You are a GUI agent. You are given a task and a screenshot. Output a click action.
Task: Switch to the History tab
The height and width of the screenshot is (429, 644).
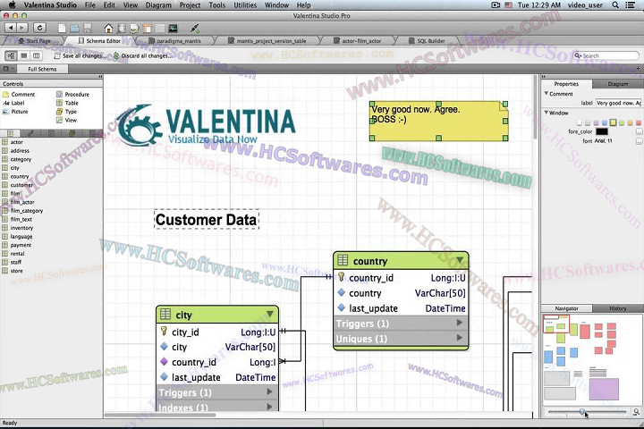click(x=618, y=308)
